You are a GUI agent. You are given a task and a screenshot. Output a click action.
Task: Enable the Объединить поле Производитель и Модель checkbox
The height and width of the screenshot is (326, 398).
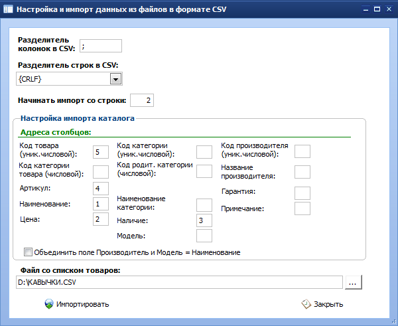pyautogui.click(x=28, y=252)
